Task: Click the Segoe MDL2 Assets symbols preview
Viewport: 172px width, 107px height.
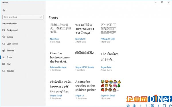Action: pyautogui.click(x=85, y=53)
